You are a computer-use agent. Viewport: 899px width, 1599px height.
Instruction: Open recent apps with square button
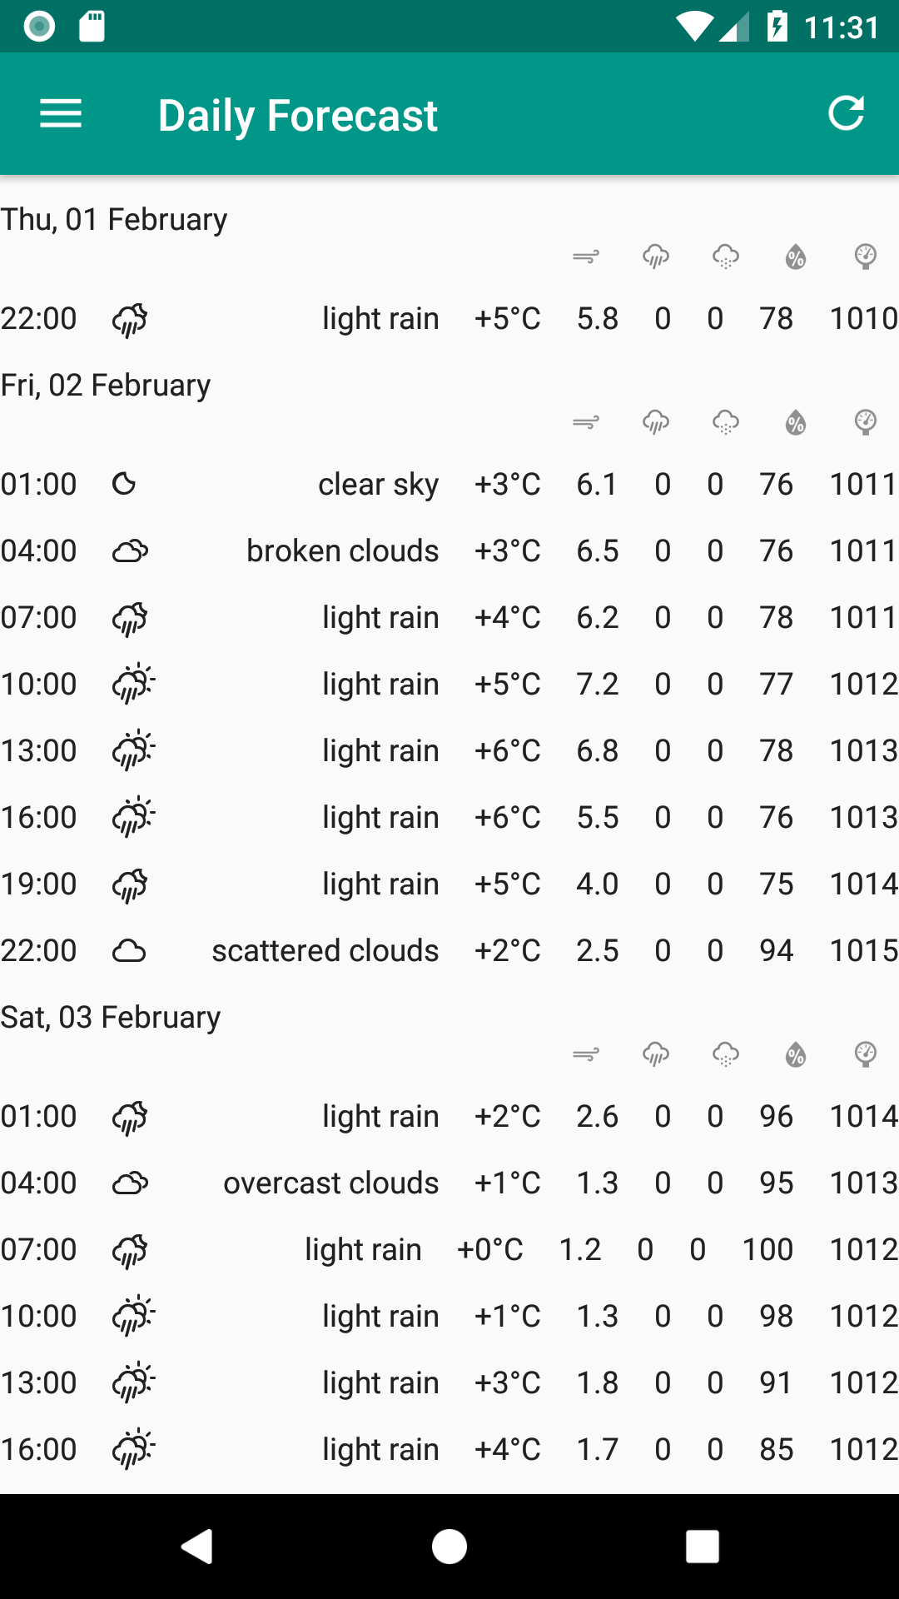(702, 1547)
